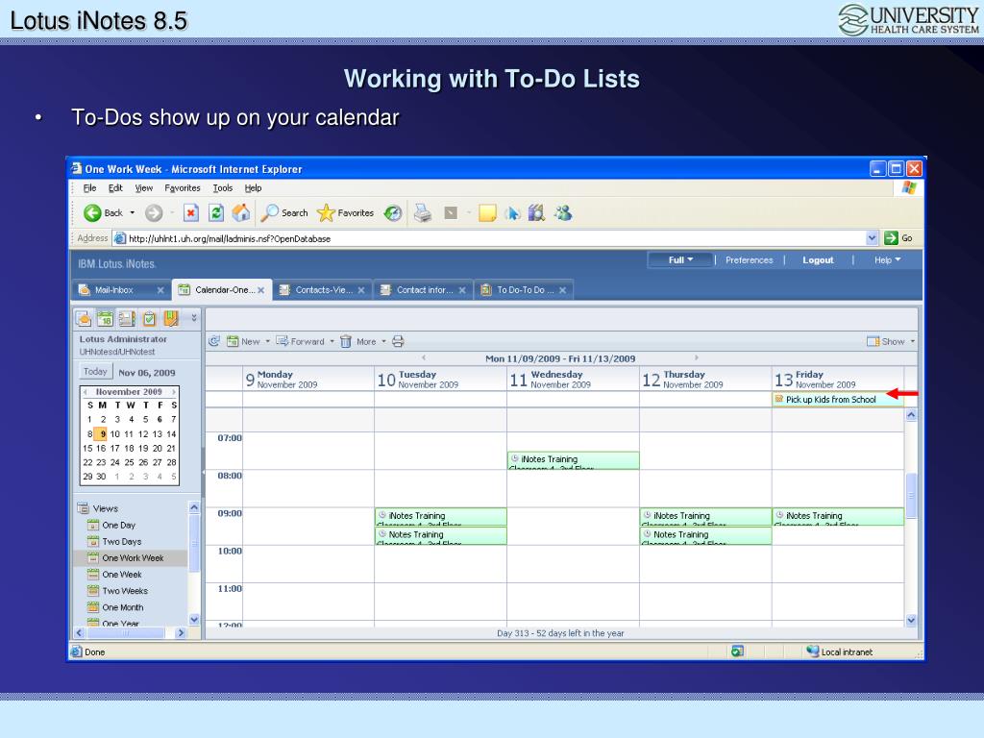Open the Favorites menu

(183, 188)
